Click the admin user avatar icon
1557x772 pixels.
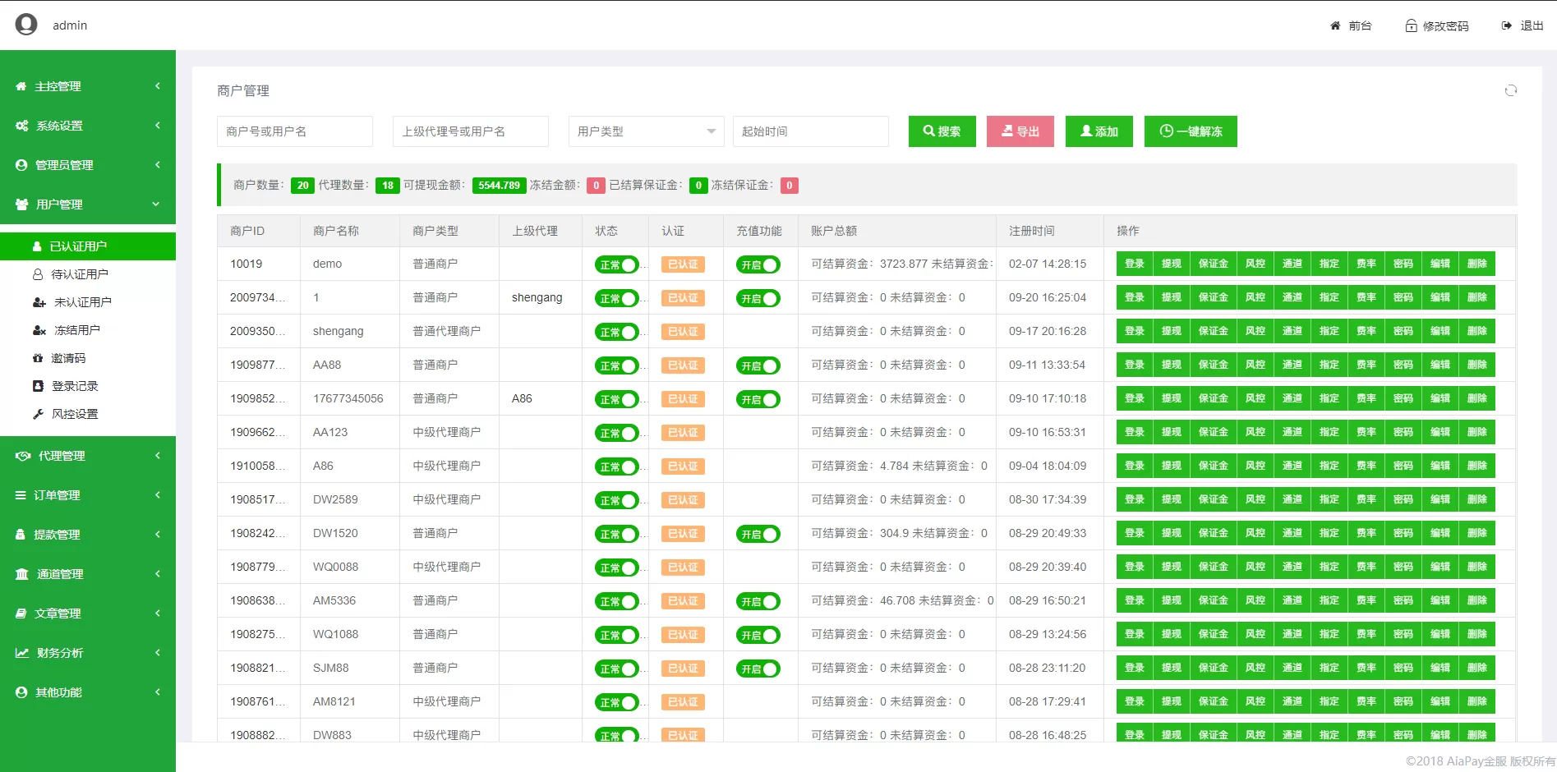pos(26,25)
